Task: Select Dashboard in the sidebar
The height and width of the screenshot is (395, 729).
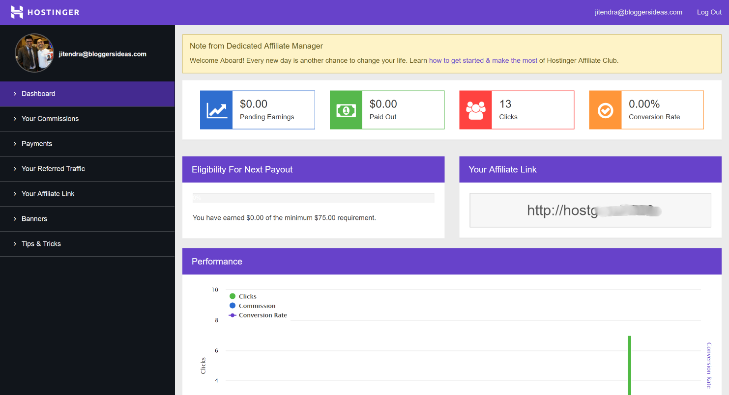Action: [x=38, y=93]
